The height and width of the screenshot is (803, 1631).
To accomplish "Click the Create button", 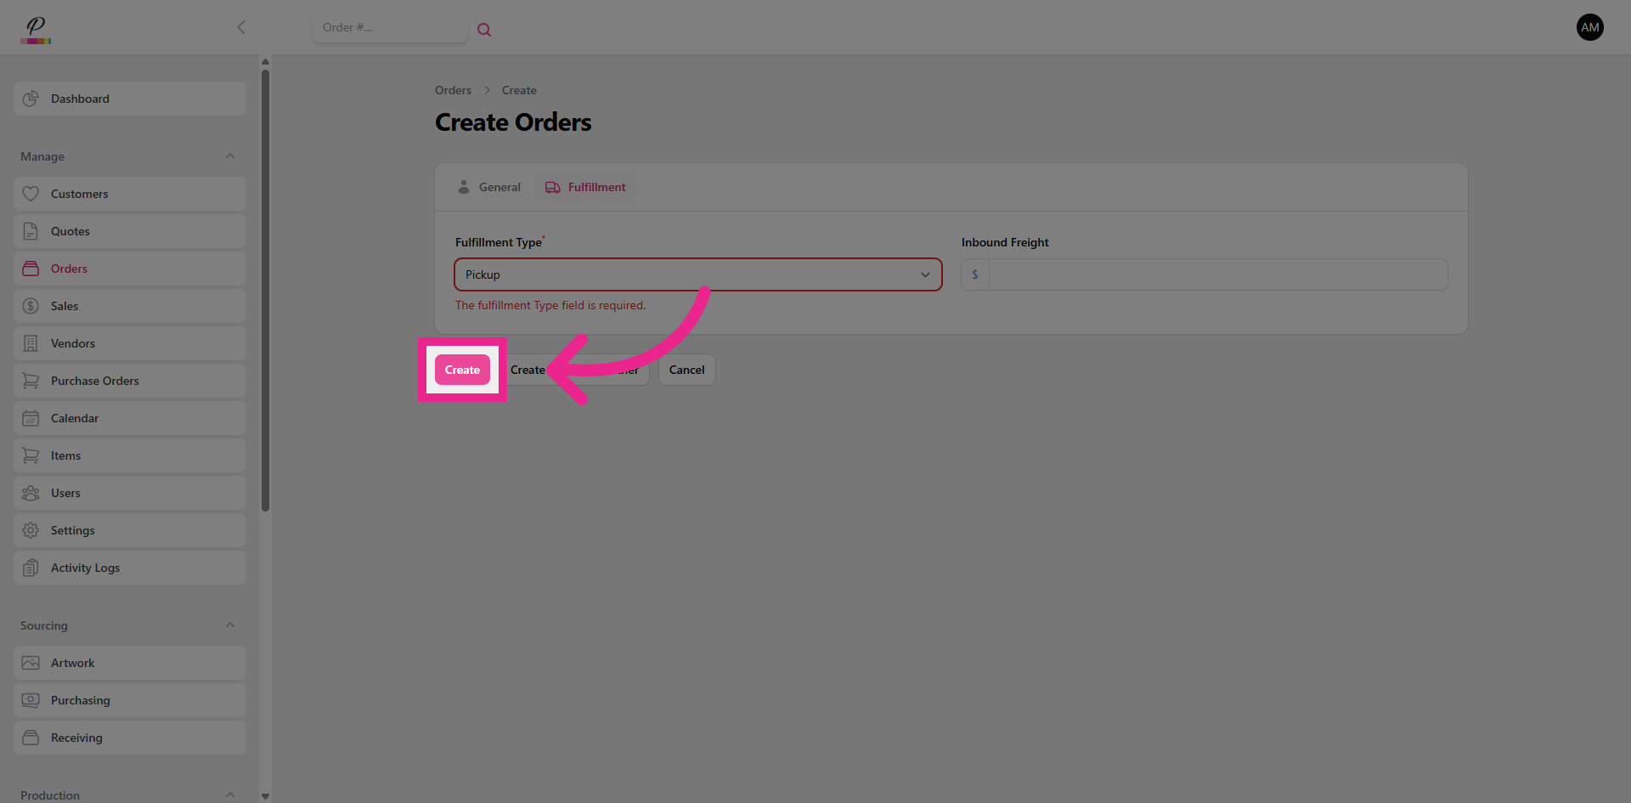I will pyautogui.click(x=462, y=370).
